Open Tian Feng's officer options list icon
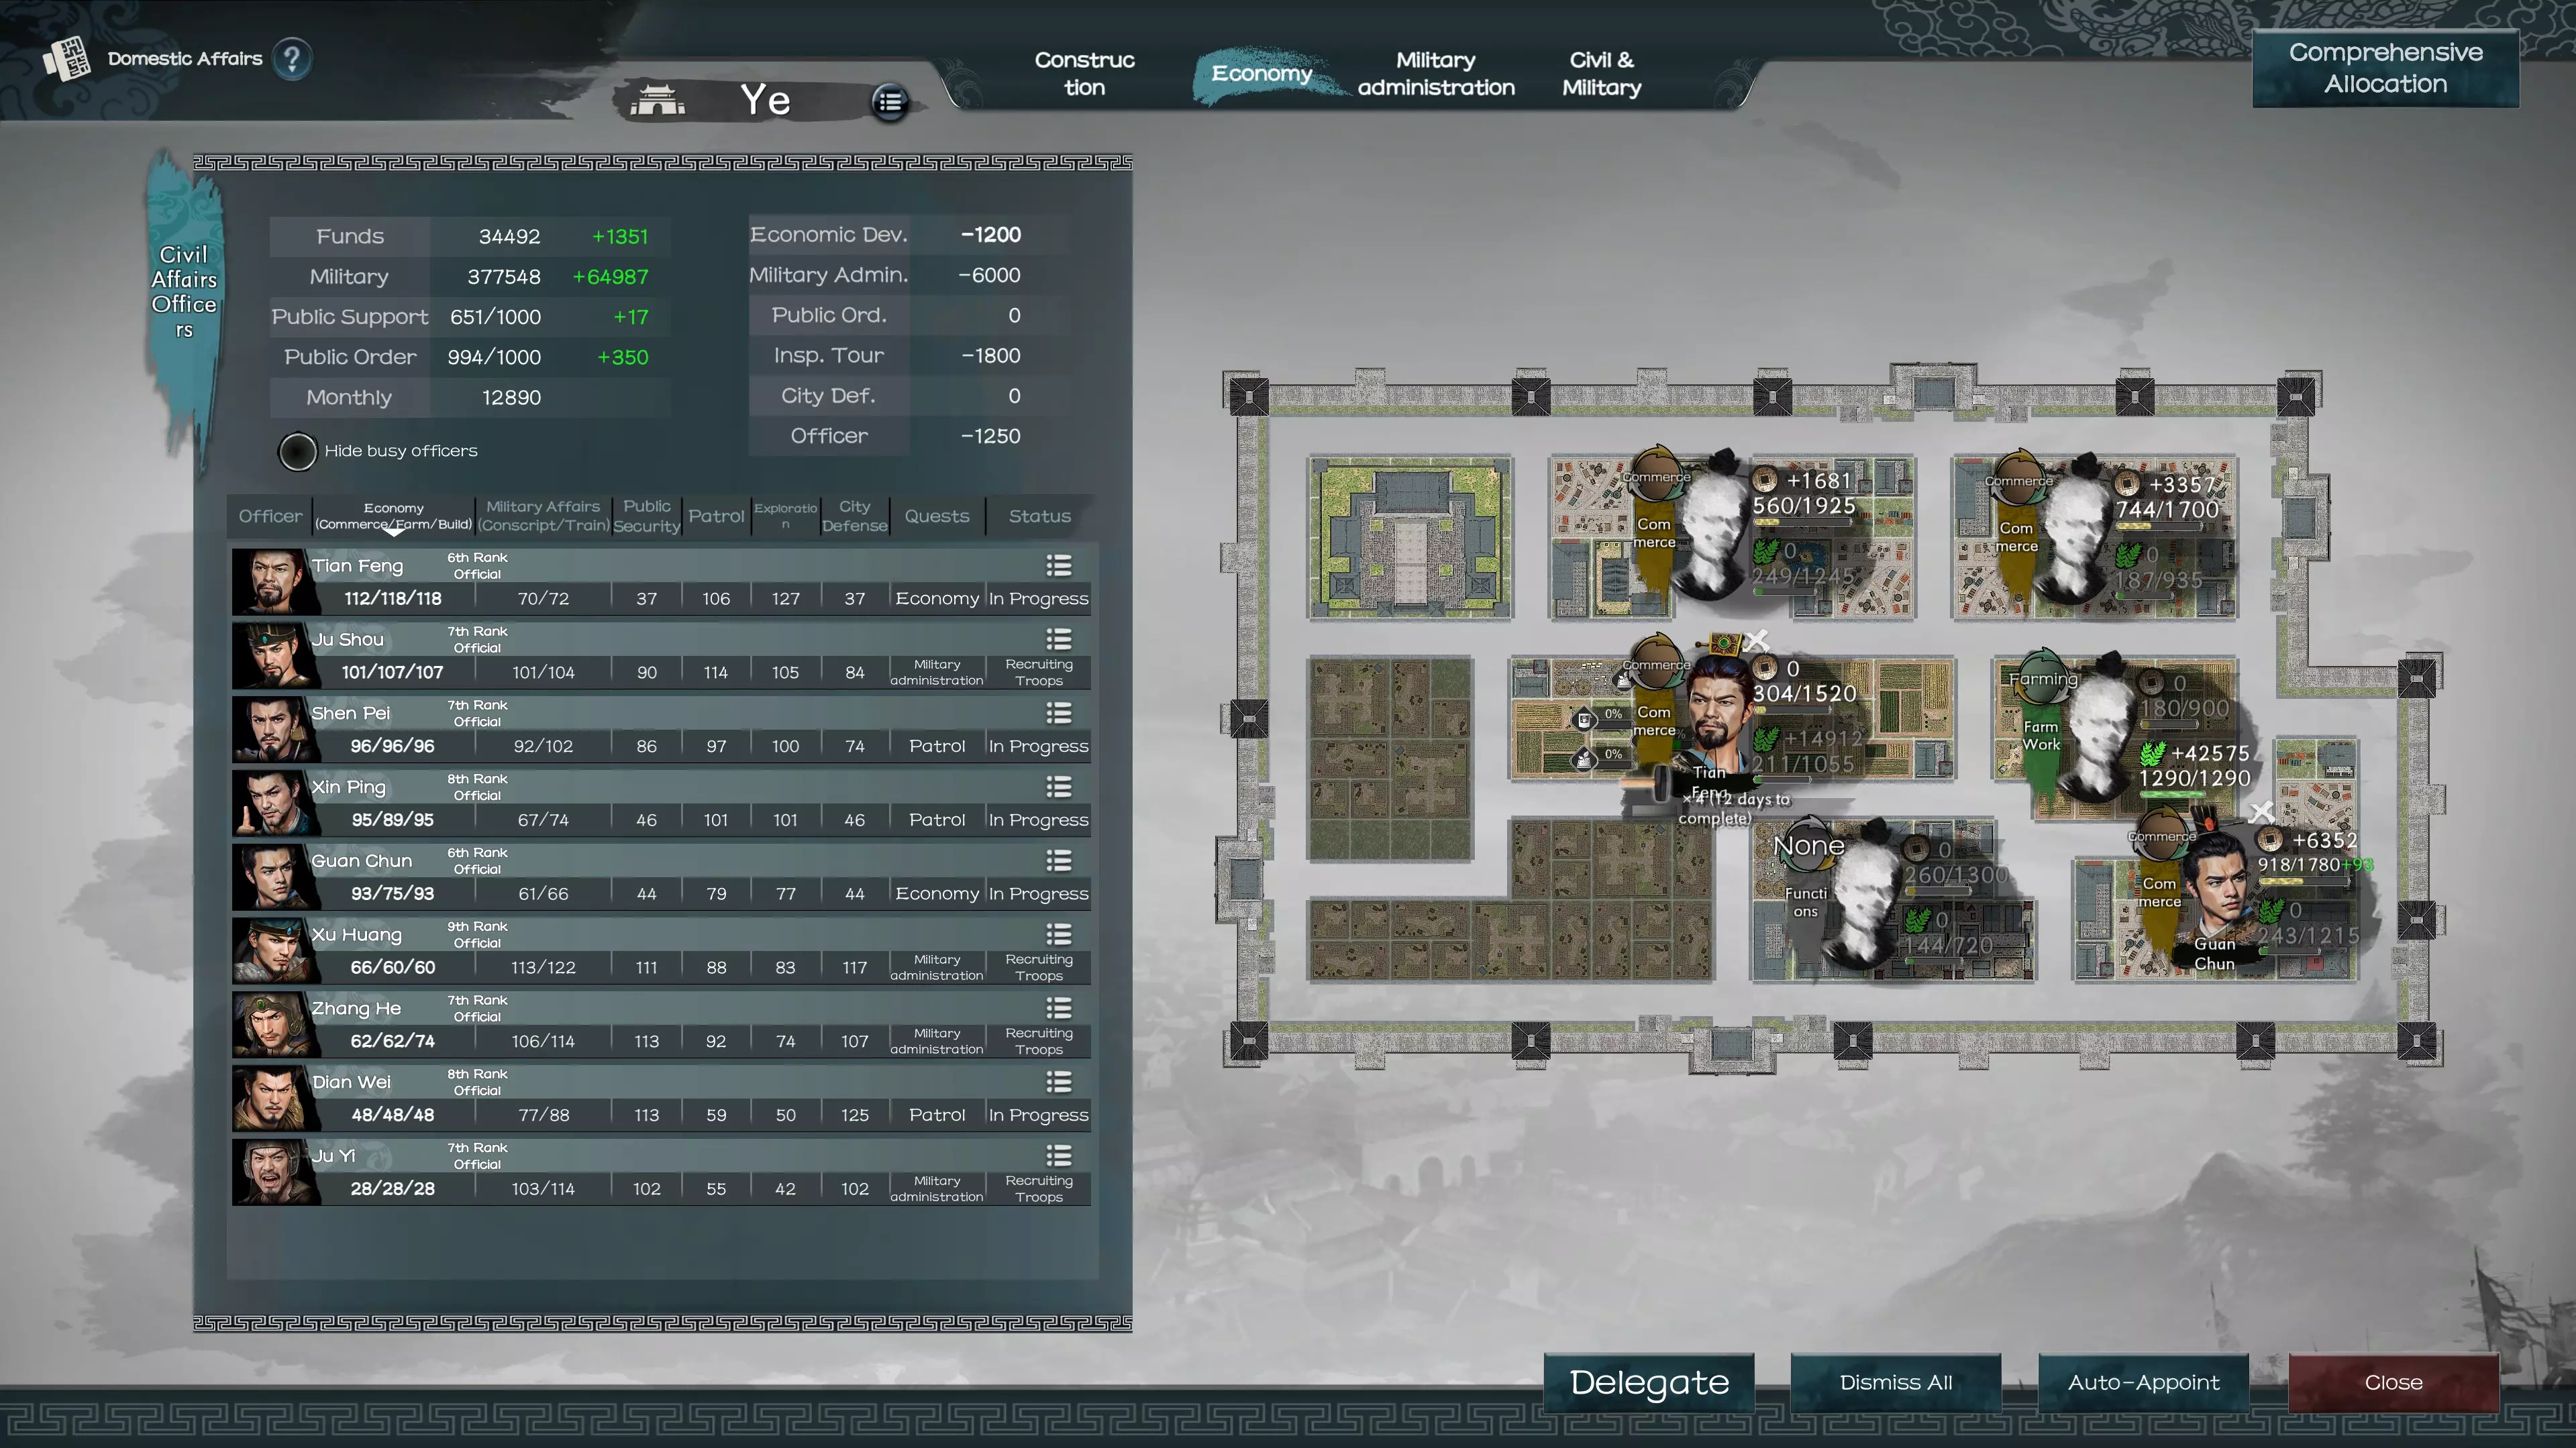The image size is (2576, 1448). click(1058, 565)
